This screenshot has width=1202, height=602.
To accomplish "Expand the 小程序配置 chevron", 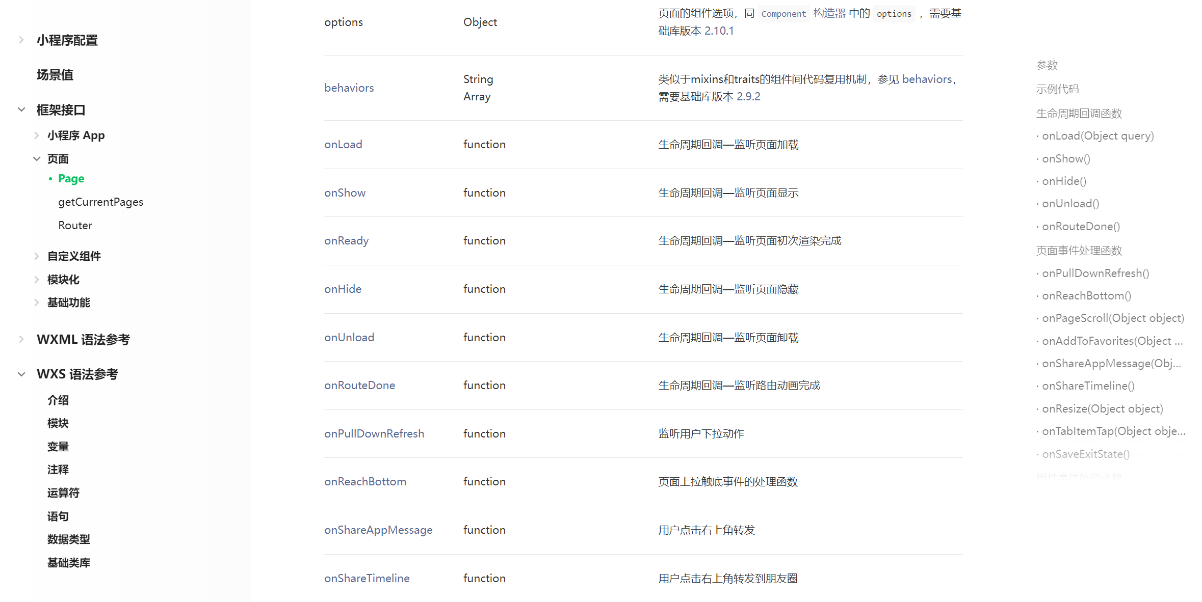I will [x=21, y=40].
